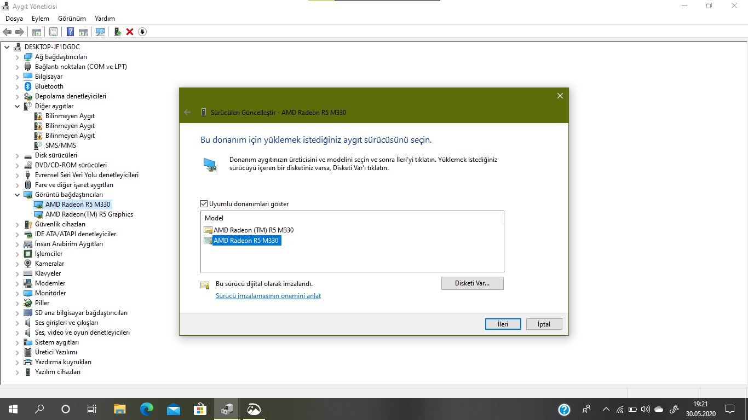This screenshot has height=420, width=748.
Task: Select Bilgisayar tree item
Action: click(x=49, y=77)
